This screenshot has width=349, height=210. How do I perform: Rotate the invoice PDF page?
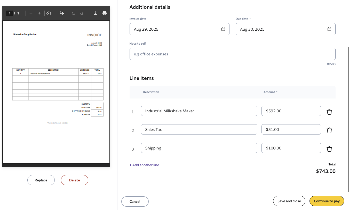point(49,13)
